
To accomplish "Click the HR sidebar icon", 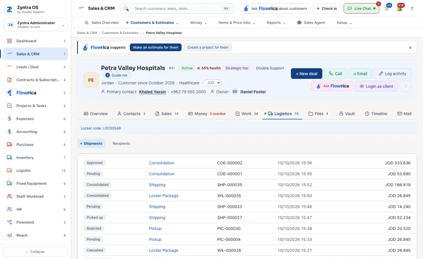I will click(9, 209).
